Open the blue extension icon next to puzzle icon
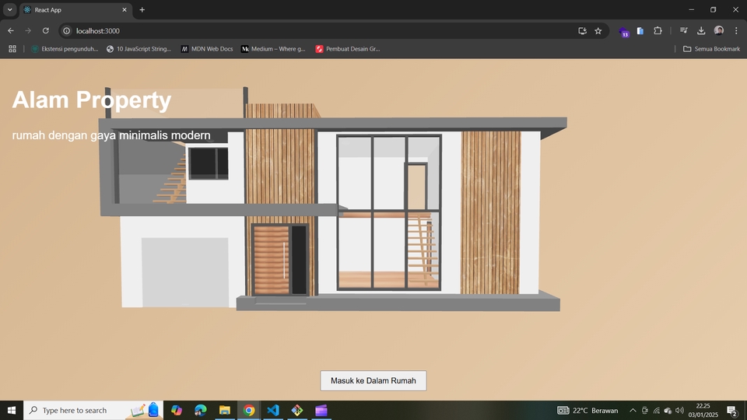Screen dimensions: 747x420 (640, 31)
